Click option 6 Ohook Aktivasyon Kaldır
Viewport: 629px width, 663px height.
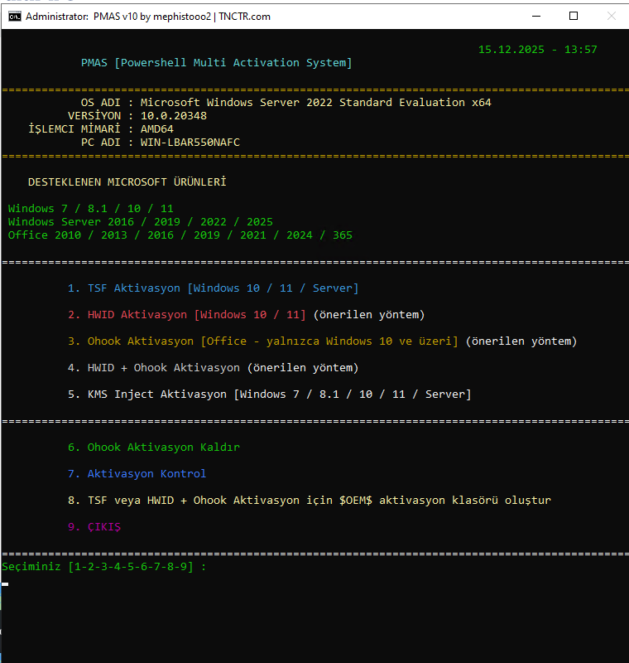pos(153,448)
